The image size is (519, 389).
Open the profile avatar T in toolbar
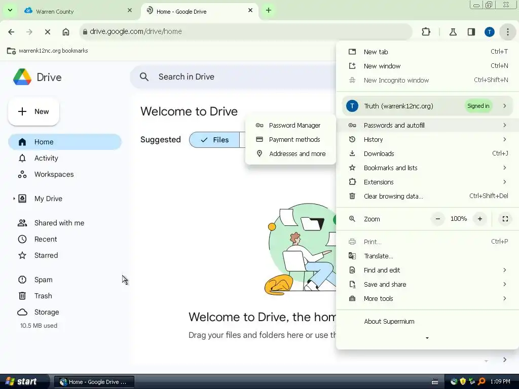point(490,32)
